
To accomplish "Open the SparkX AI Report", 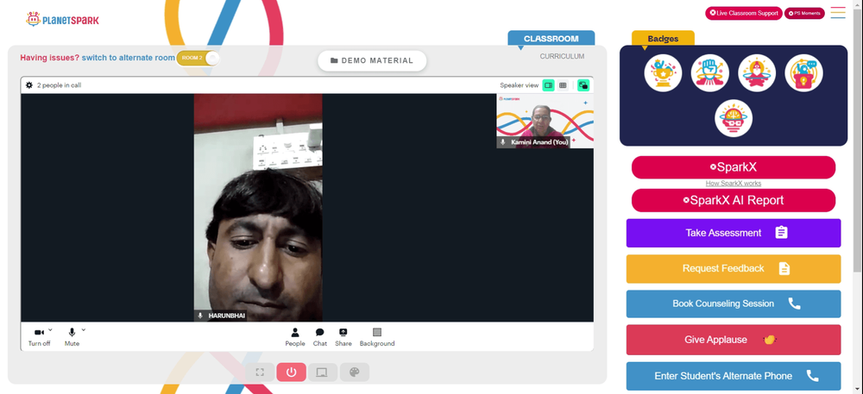I will tap(733, 200).
